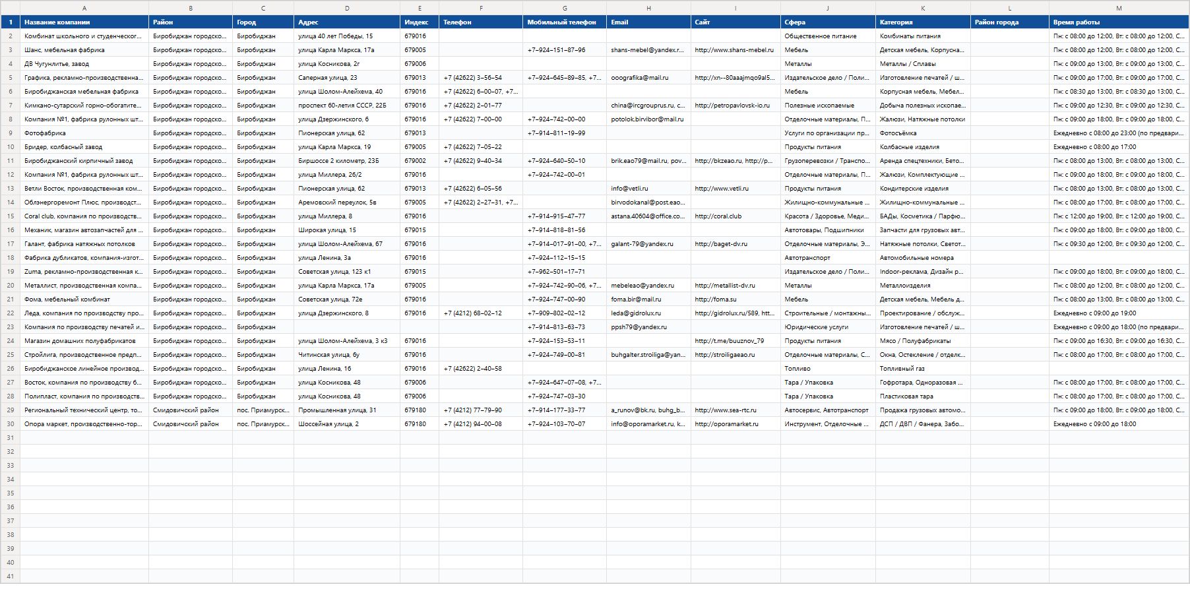Click address 'проспект 60-летия СССР, 22Б'
Viewport: 1190px width, 595px height.
tap(347, 105)
